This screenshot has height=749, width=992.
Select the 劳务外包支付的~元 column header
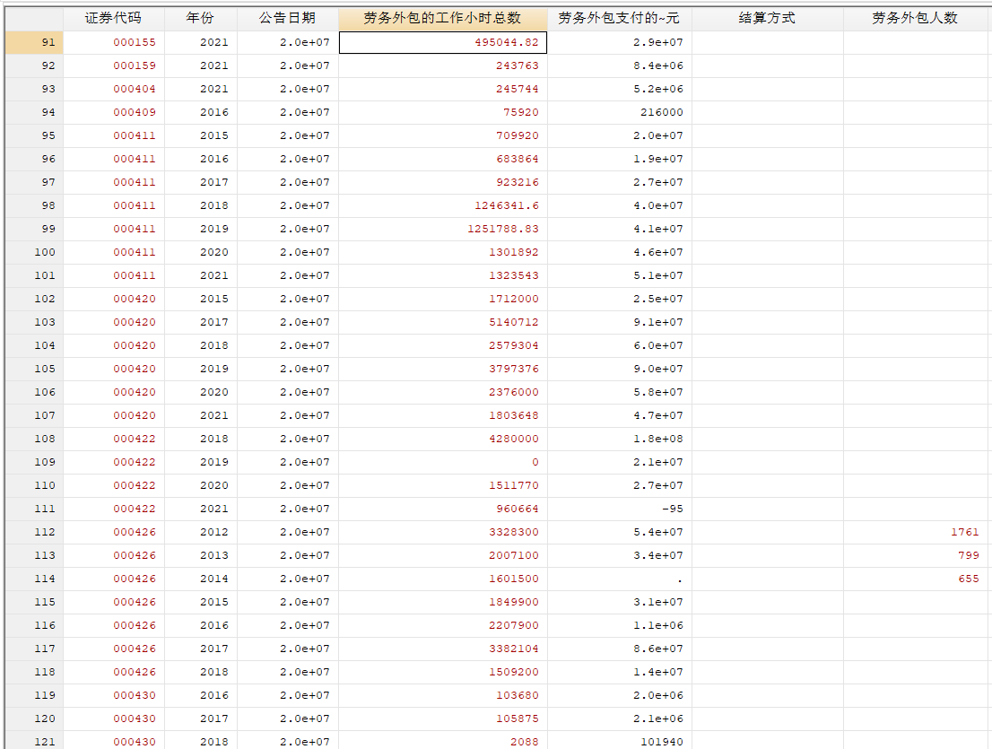click(620, 18)
